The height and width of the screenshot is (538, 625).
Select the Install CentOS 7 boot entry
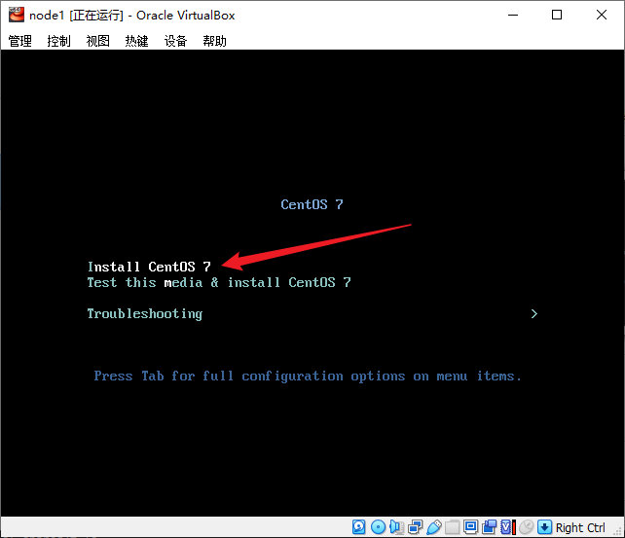coord(149,267)
